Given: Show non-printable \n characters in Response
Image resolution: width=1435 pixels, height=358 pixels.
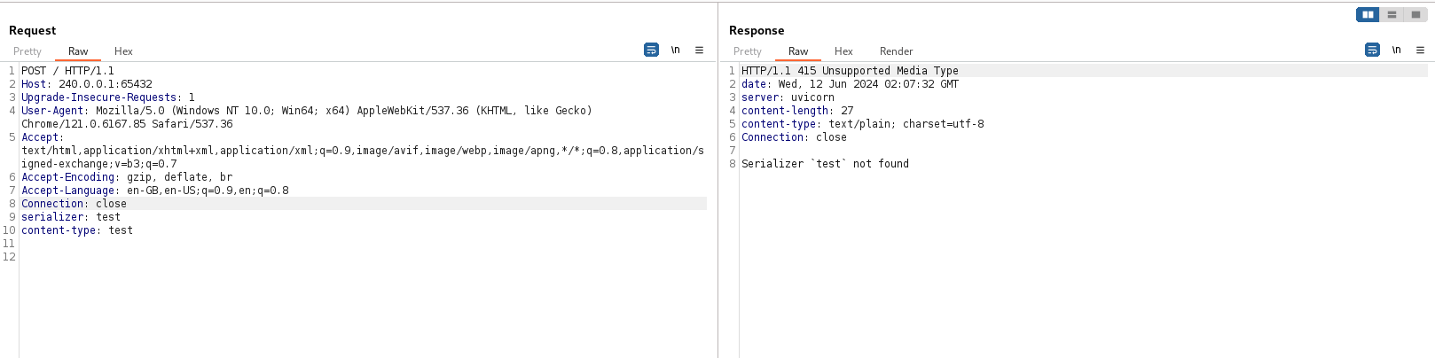Looking at the screenshot, I should click(x=1396, y=51).
